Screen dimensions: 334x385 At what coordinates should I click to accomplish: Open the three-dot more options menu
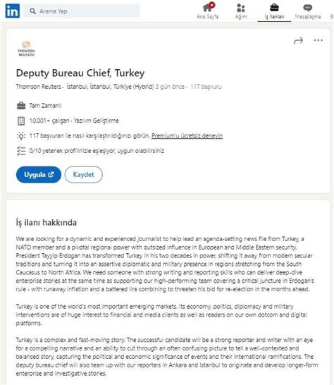click(x=318, y=40)
